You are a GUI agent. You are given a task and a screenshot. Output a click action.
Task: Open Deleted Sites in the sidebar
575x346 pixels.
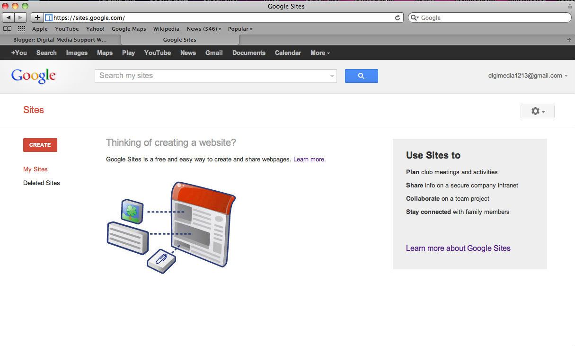(x=42, y=183)
